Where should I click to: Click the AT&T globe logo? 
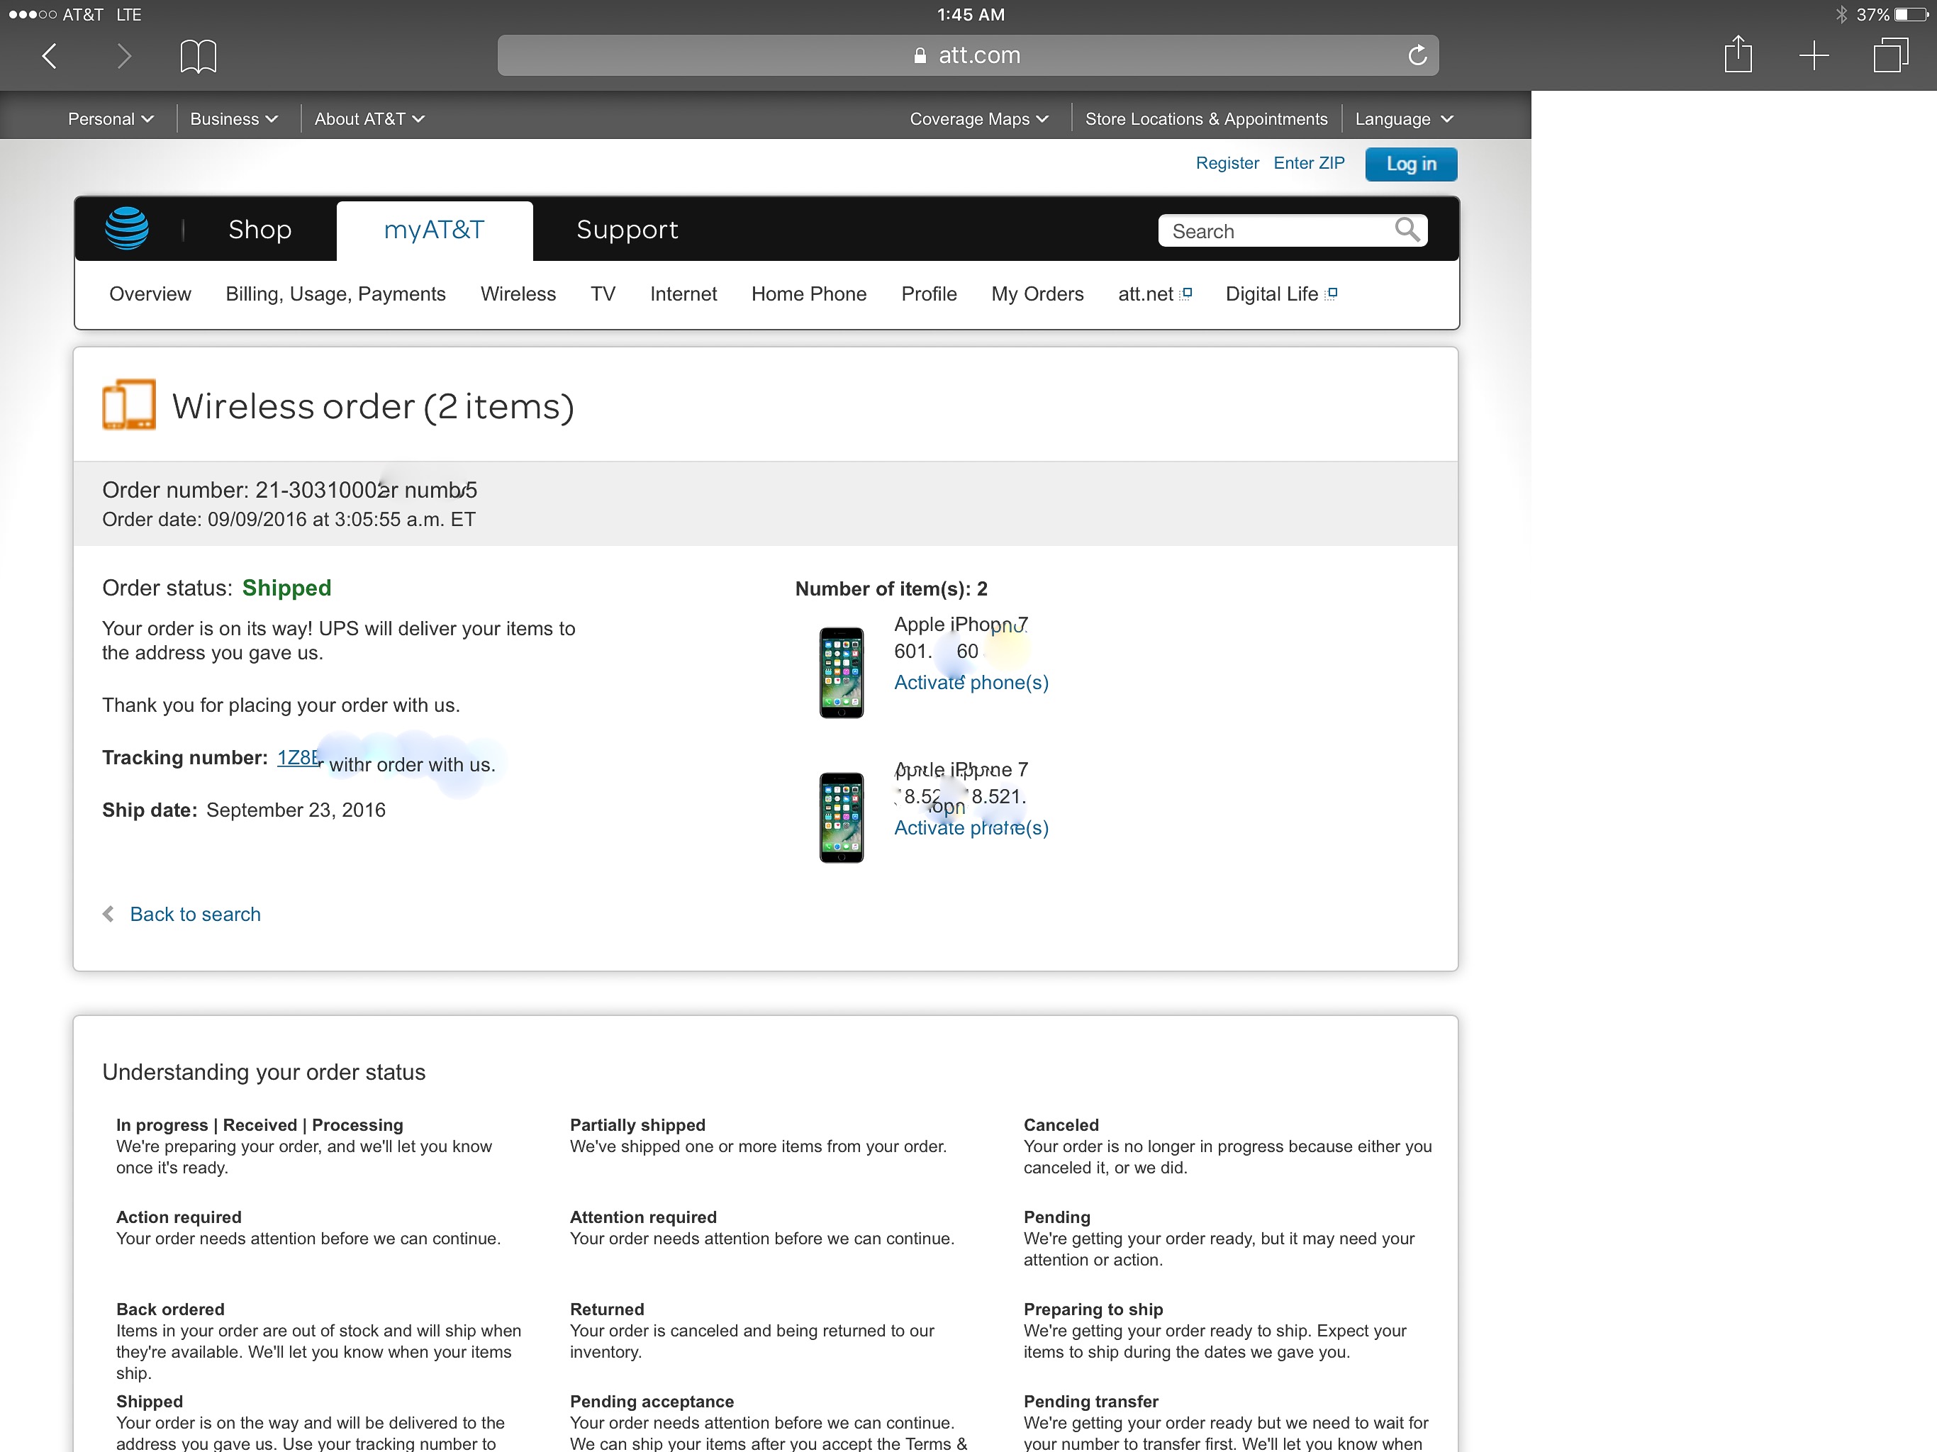127,228
